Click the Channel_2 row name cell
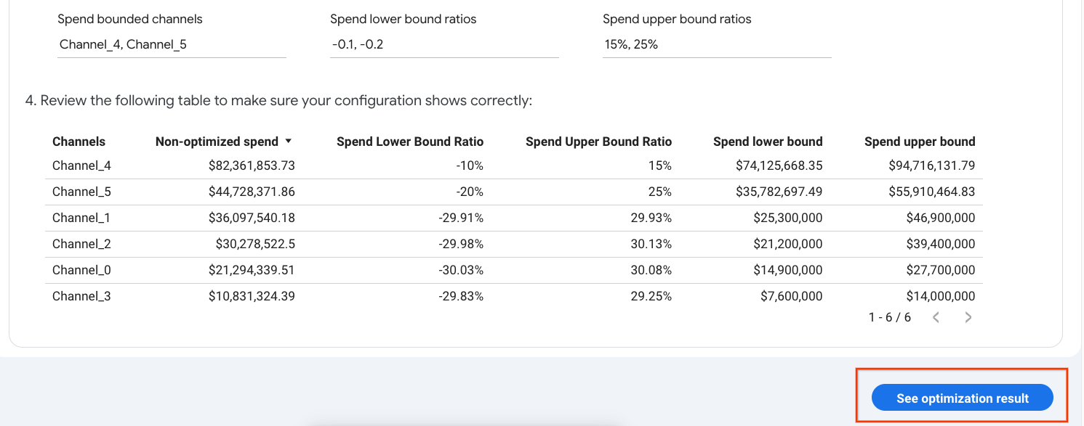Screen dimensions: 1084x426 [81, 244]
